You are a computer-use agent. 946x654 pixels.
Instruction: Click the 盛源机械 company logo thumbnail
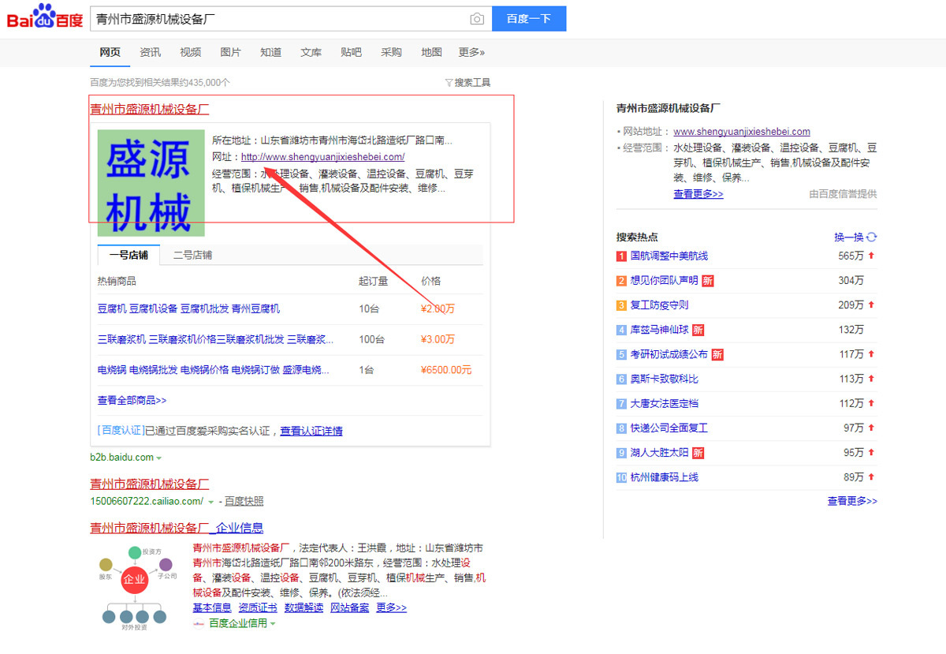pyautogui.click(x=151, y=183)
